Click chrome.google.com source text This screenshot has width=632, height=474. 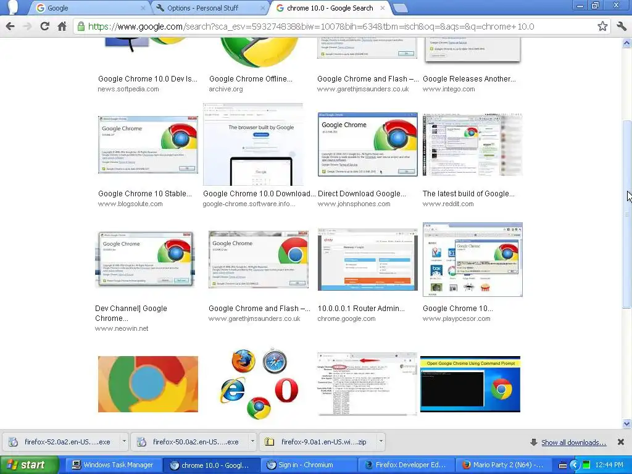[346, 319]
